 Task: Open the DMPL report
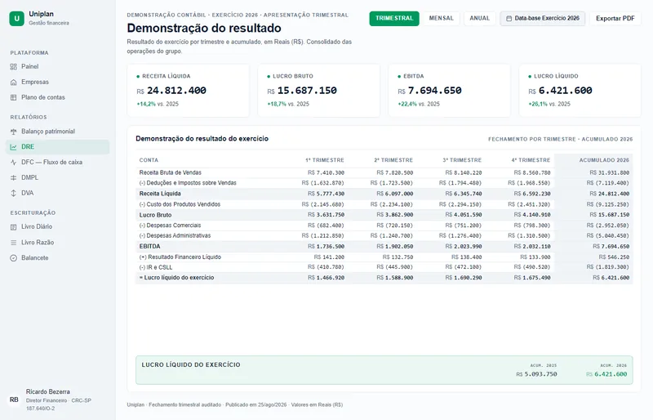(x=57, y=177)
